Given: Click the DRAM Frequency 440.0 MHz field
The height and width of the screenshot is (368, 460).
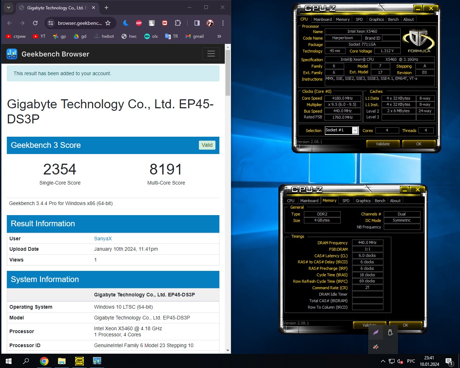Looking at the screenshot, I should (x=368, y=242).
